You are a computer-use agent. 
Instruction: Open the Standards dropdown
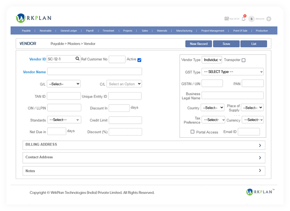(x=64, y=120)
